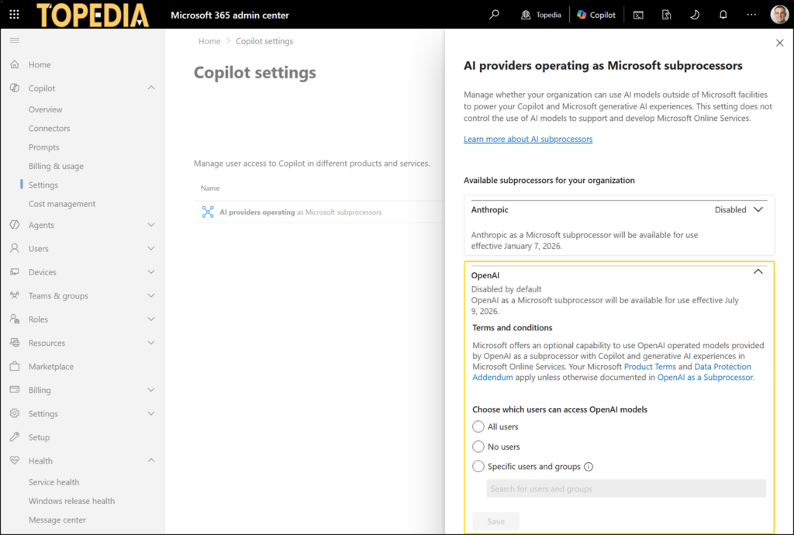Select Specific users and groups option
The width and height of the screenshot is (794, 535).
pyautogui.click(x=478, y=466)
